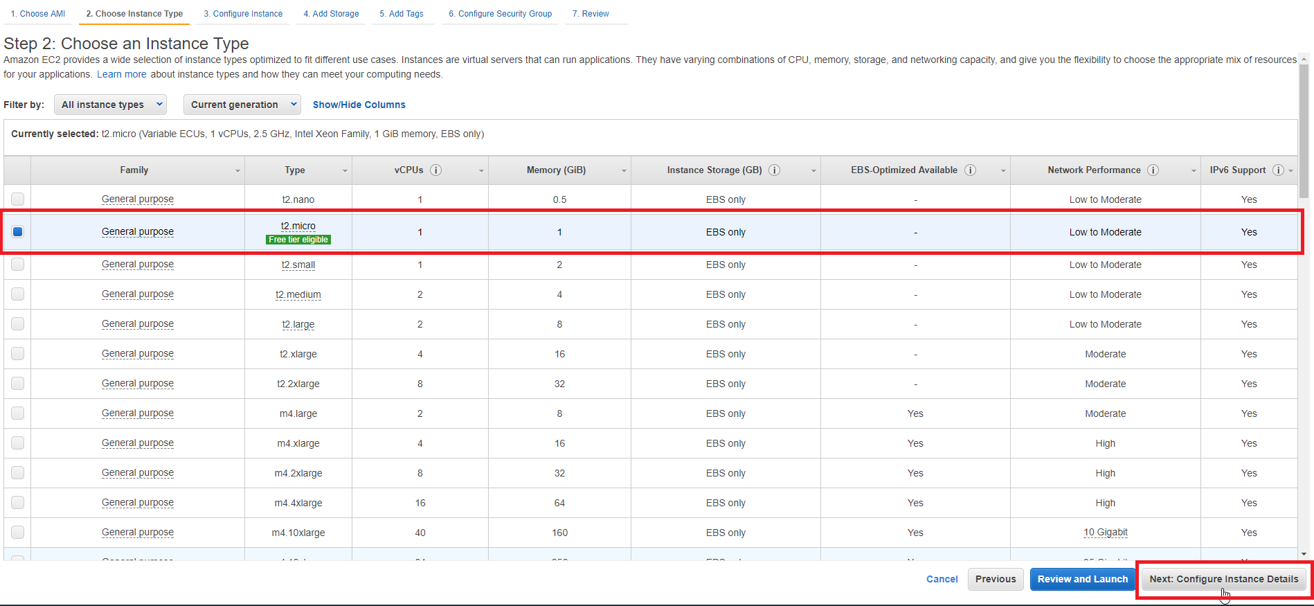Image resolution: width=1314 pixels, height=606 pixels.
Task: Open IPv6 Support info icon
Action: tap(1279, 170)
